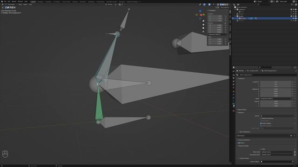Screen dimensions: 298x167
Task: Open the View Layer properties tab
Action: click(x=234, y=82)
